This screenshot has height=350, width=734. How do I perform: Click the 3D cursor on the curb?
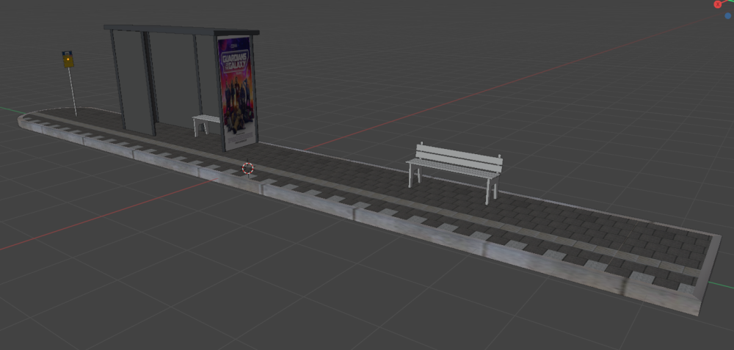click(248, 168)
